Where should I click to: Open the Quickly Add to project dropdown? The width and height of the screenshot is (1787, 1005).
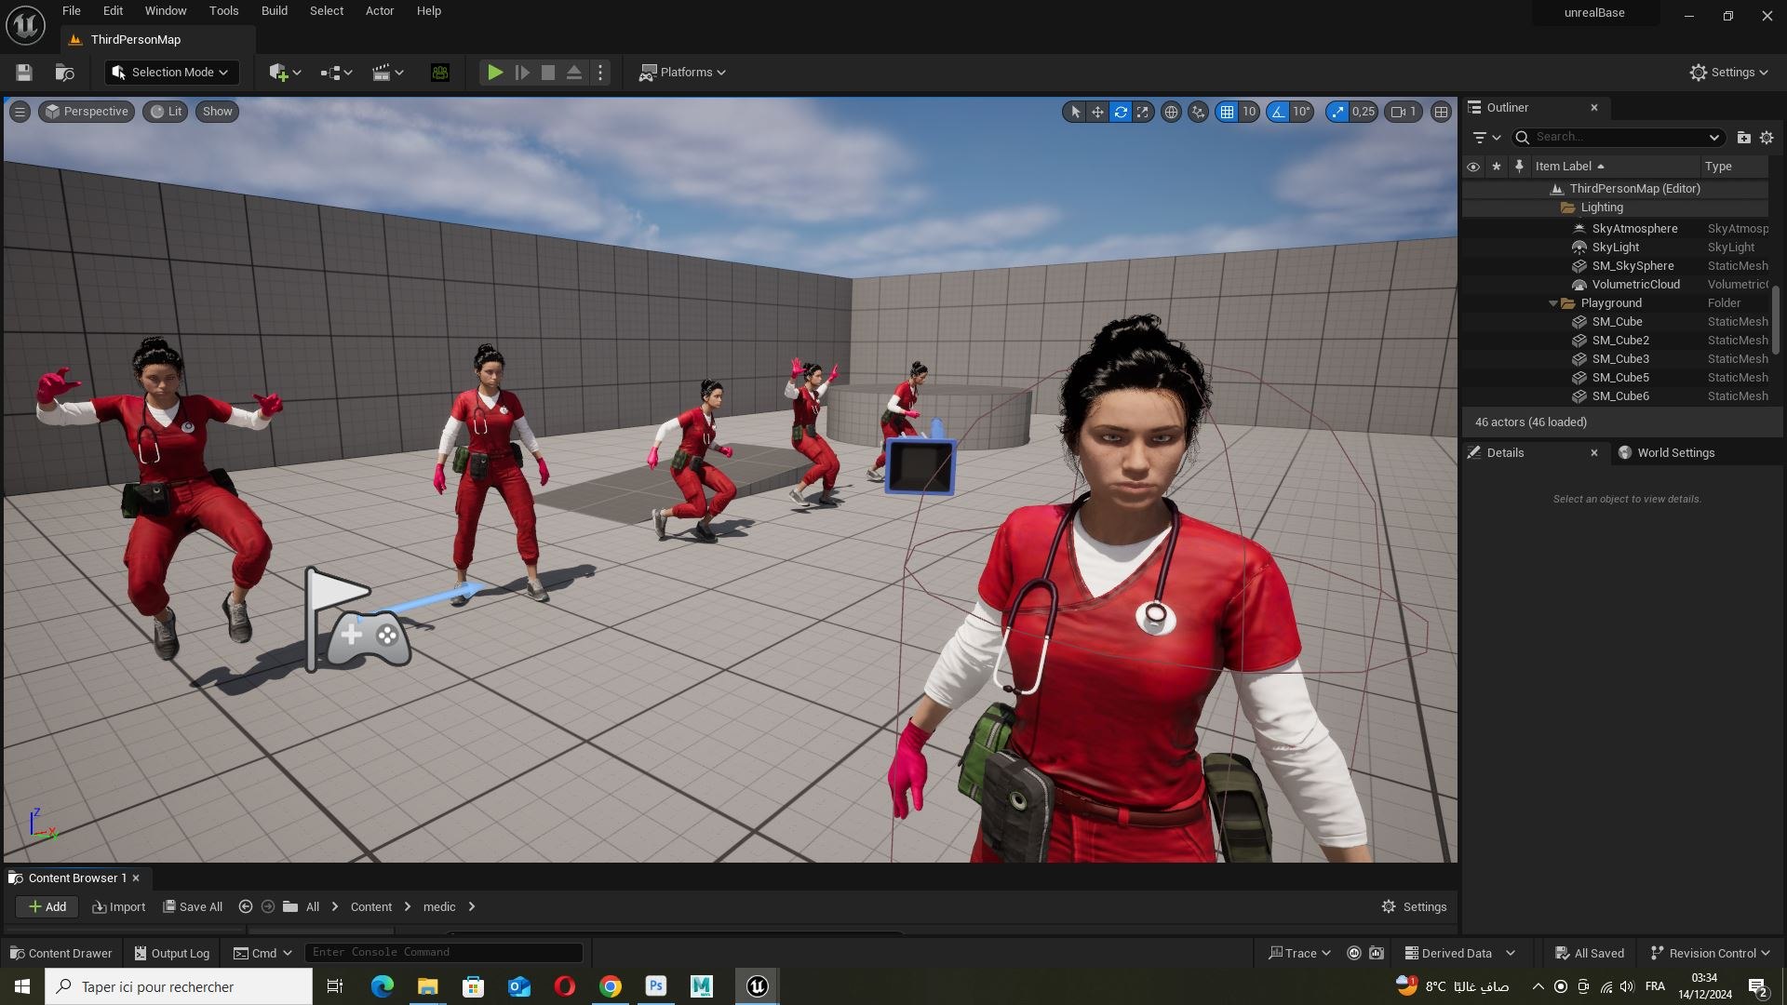click(x=285, y=73)
